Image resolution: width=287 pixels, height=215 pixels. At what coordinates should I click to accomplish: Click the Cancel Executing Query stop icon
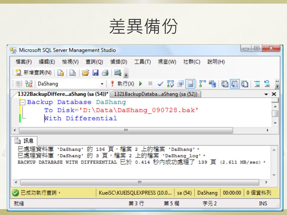150,83
